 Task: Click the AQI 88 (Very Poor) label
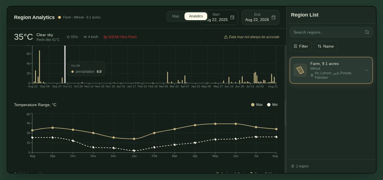122,37
